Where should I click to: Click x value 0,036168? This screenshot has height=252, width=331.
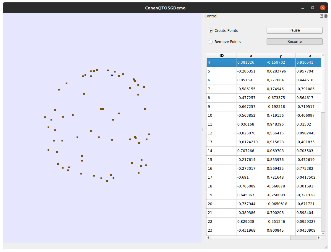(x=251, y=124)
